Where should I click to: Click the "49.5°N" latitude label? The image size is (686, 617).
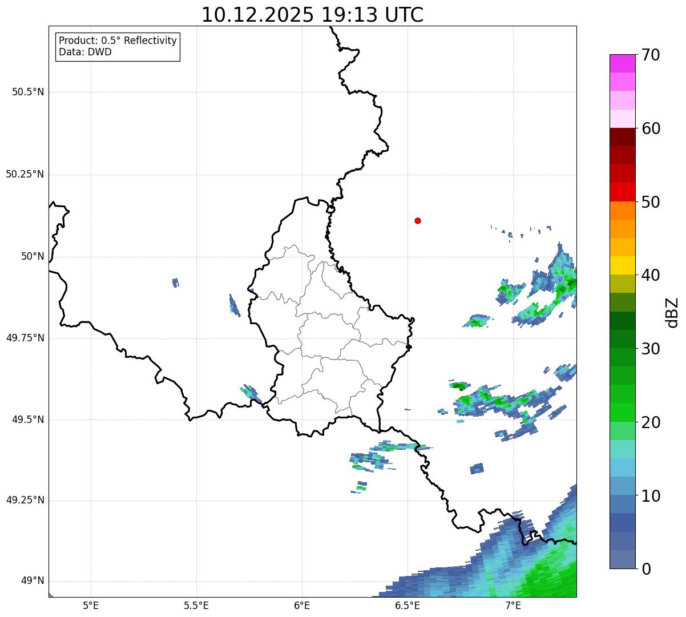tap(28, 420)
